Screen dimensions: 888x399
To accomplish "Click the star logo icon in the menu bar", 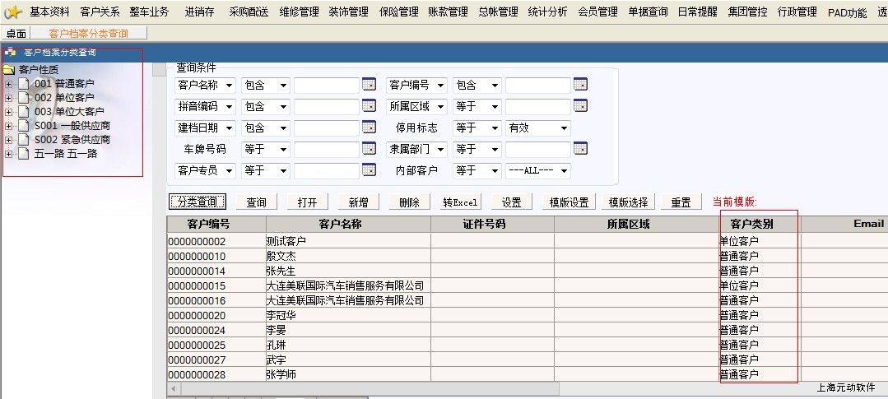I will coord(12,12).
